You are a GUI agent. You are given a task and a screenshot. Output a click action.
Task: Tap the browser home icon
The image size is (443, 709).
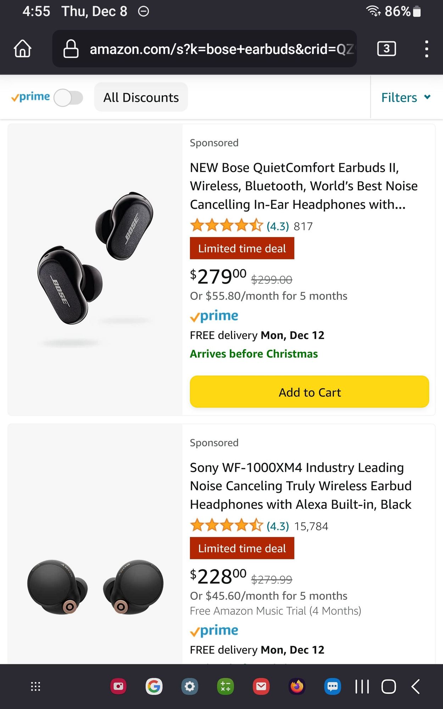point(23,49)
